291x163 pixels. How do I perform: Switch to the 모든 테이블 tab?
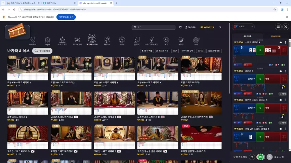[248, 36]
